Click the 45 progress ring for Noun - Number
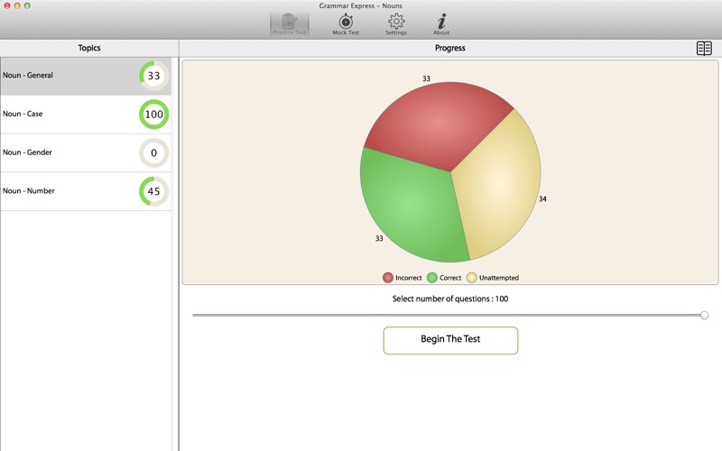Screen dimensions: 722x451 click(x=153, y=191)
